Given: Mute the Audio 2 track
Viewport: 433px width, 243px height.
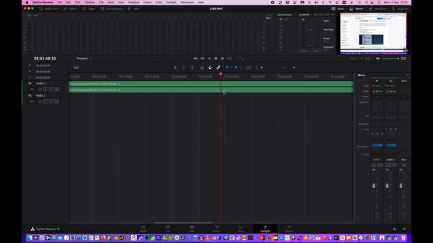Looking at the screenshot, I should 57,101.
